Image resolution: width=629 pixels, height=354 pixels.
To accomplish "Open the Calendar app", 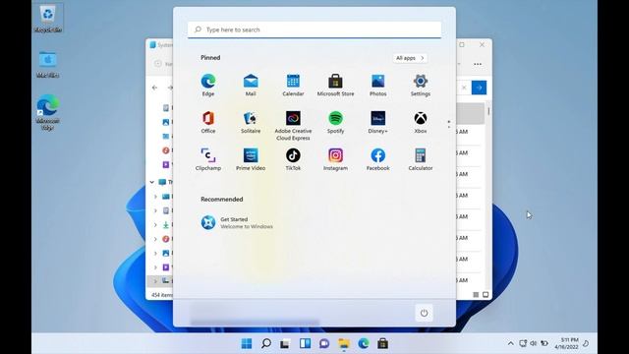I will tap(293, 86).
